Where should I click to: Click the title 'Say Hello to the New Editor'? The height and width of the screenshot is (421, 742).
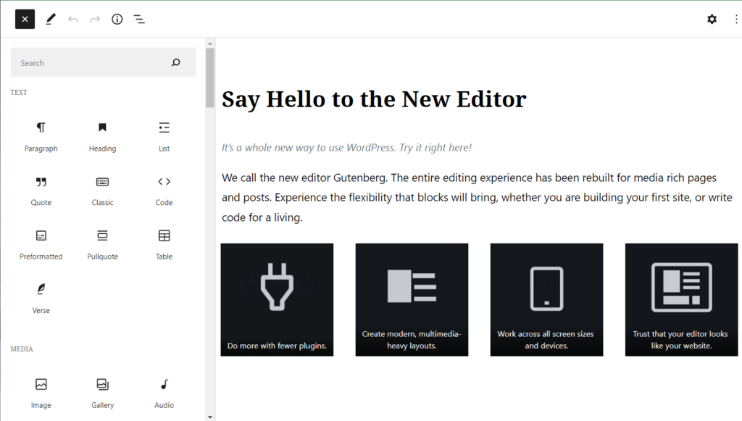click(374, 100)
